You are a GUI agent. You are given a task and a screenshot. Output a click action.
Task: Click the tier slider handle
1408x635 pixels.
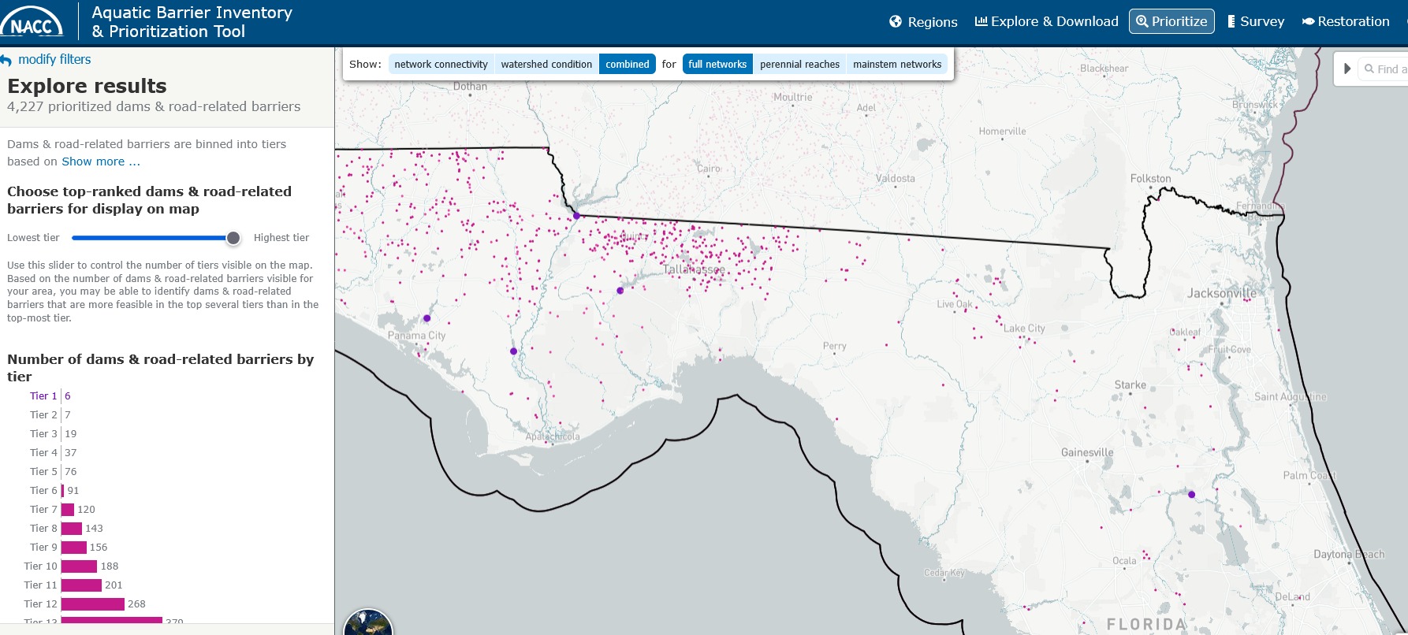pos(233,238)
